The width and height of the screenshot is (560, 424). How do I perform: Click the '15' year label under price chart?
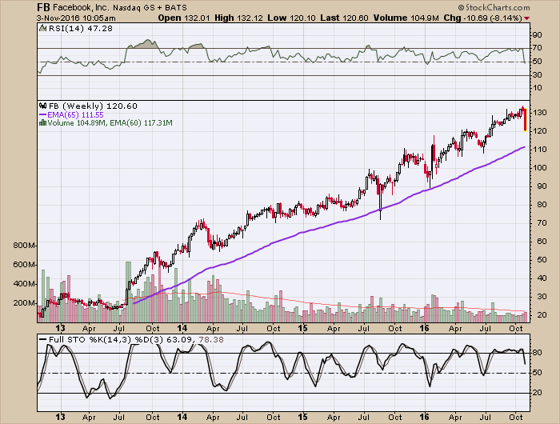303,328
